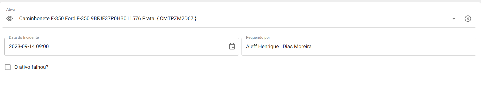481x96 pixels.
Task: Click the "Ativo" field label
Action: (x=11, y=9)
